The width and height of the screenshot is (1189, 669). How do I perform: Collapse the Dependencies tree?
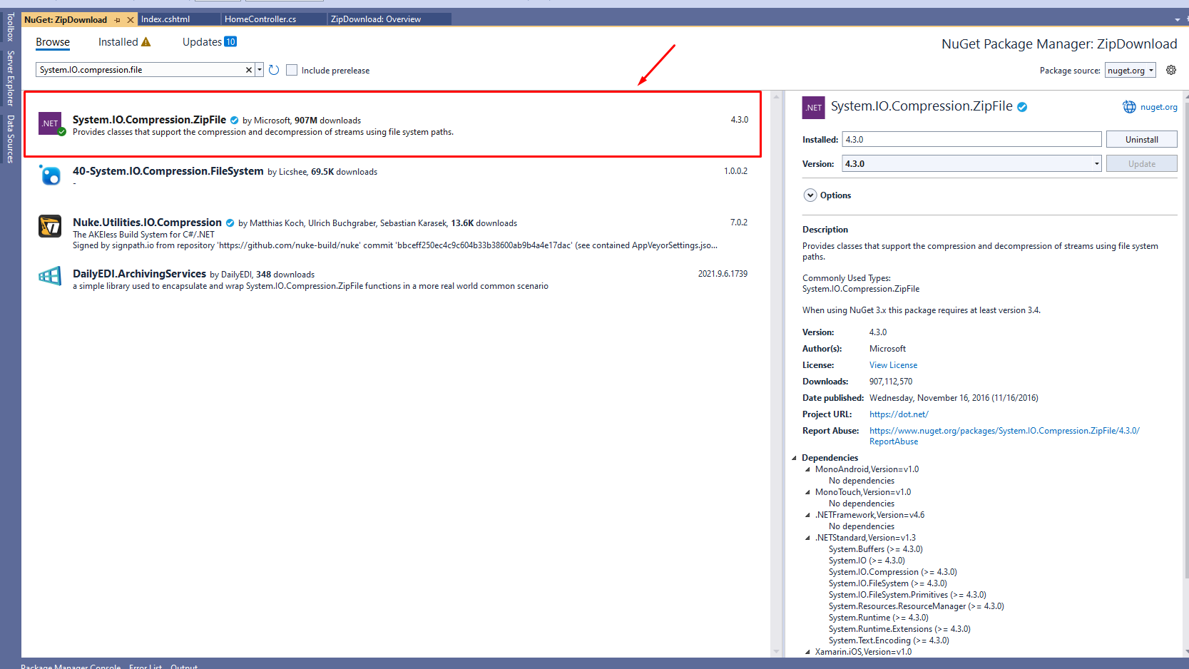pos(795,458)
